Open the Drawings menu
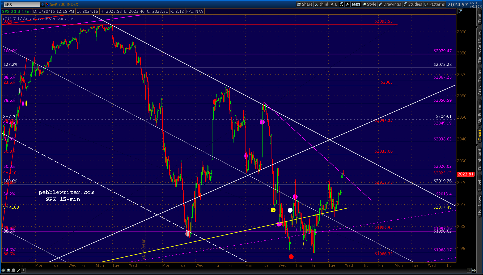This screenshot has width=483, height=275. 389,4
